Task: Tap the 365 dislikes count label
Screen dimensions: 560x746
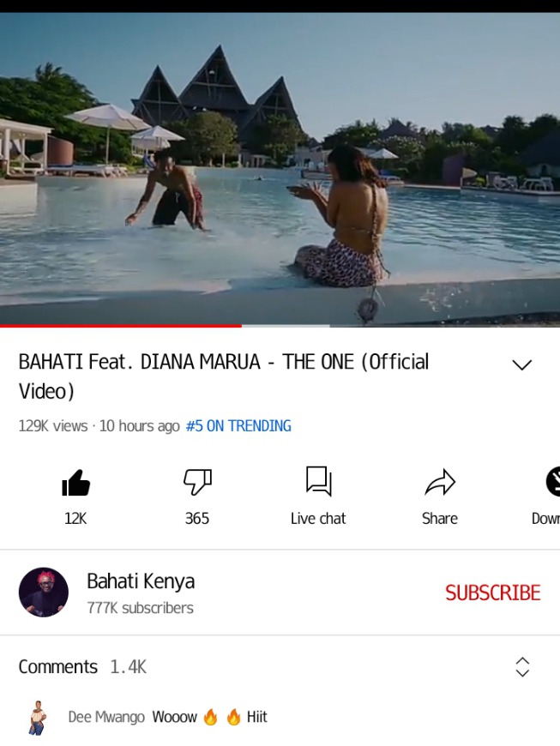Action: 197,518
